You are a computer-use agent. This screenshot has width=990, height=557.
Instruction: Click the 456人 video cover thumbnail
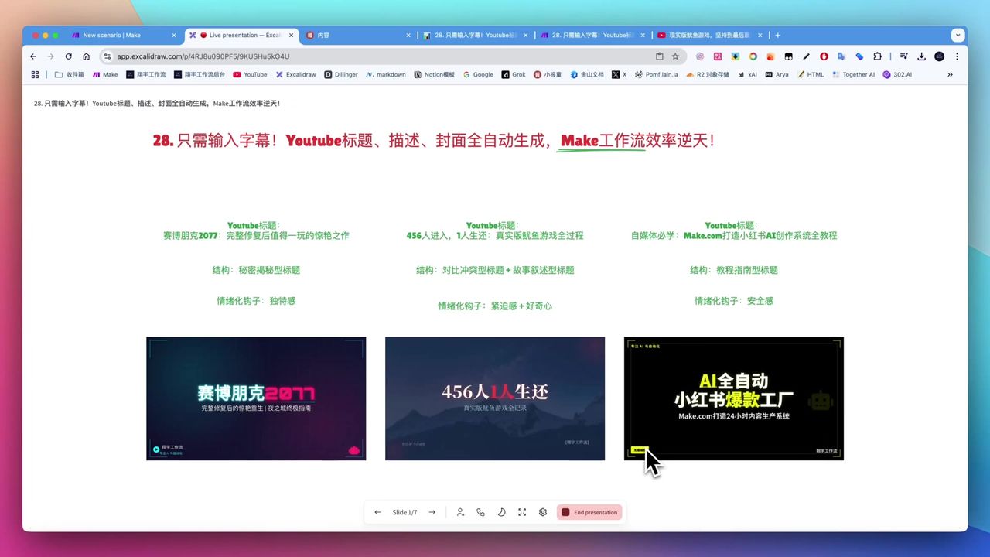click(495, 398)
